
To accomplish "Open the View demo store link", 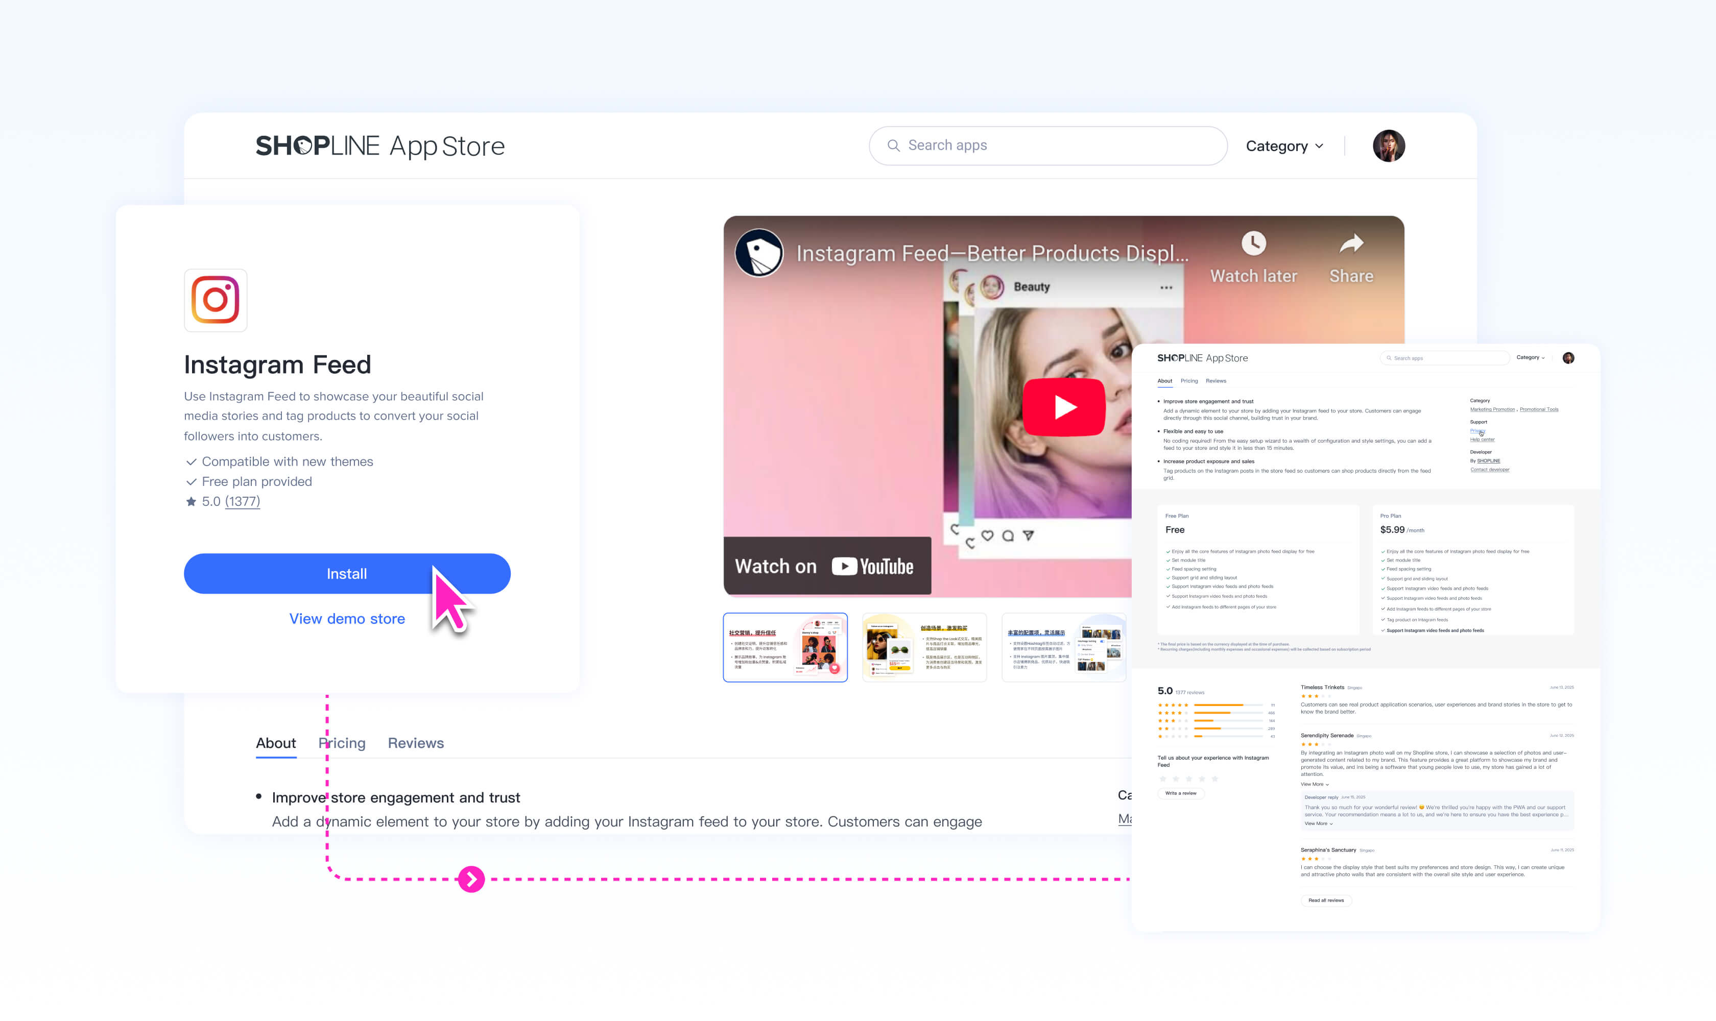I will coord(347,619).
